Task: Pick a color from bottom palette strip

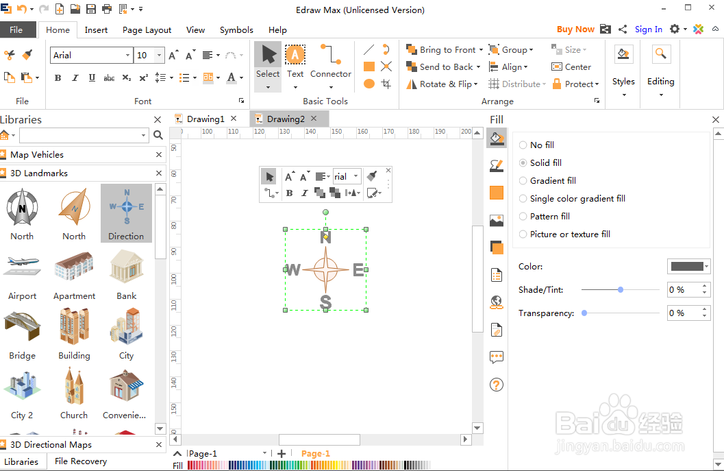Action: 308,465
